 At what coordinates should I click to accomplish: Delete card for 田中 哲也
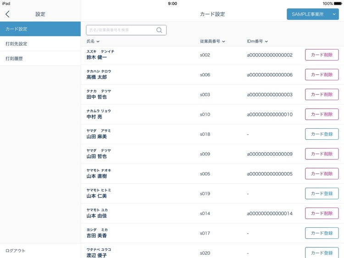pos(322,94)
